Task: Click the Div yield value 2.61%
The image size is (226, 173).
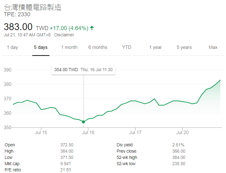Action: 178,145
